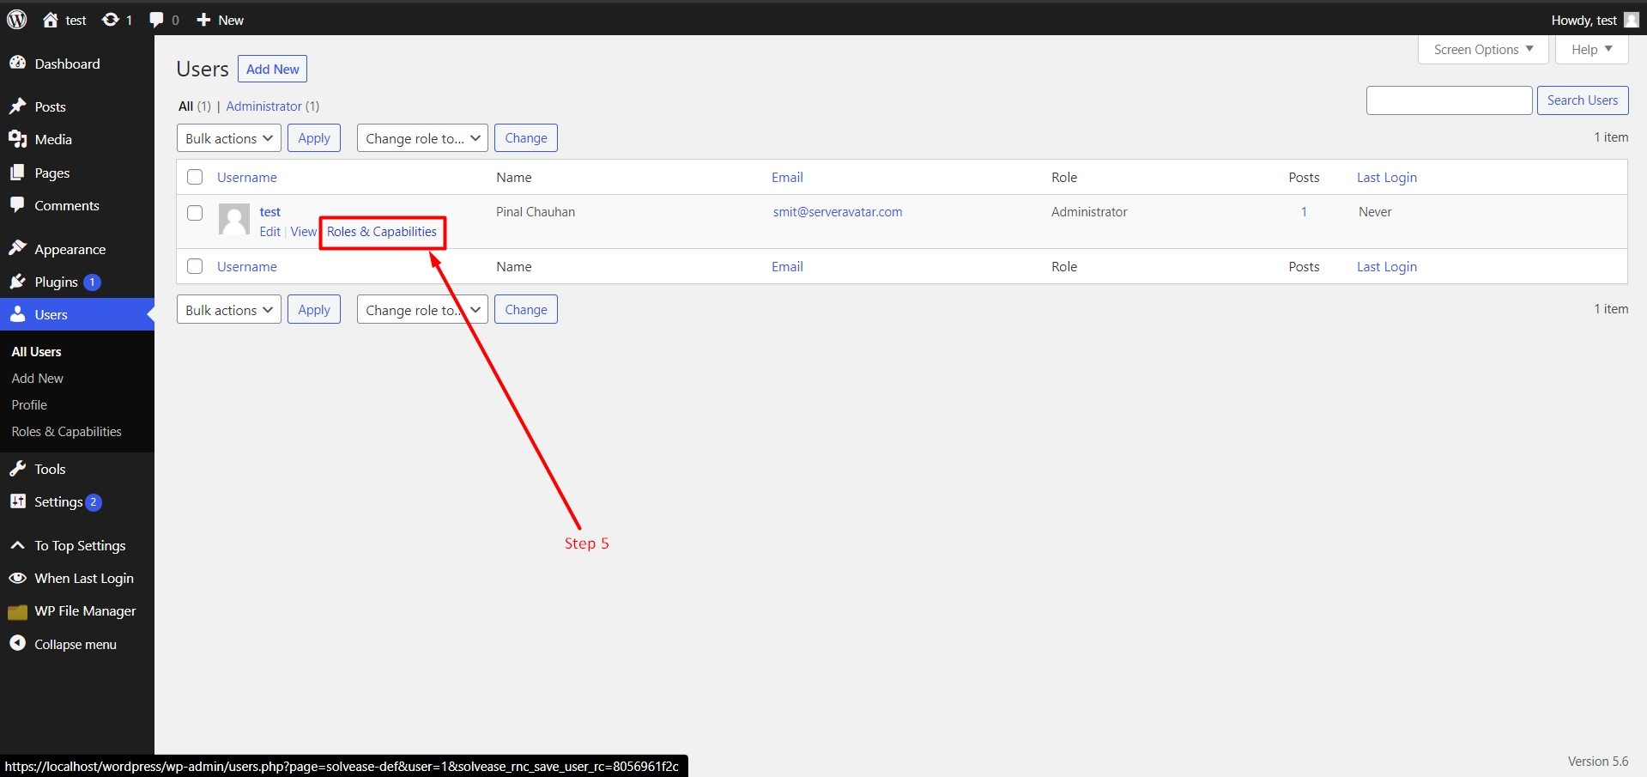Open the WordPress logo menu
Screen dimensions: 1647x777
click(x=17, y=19)
